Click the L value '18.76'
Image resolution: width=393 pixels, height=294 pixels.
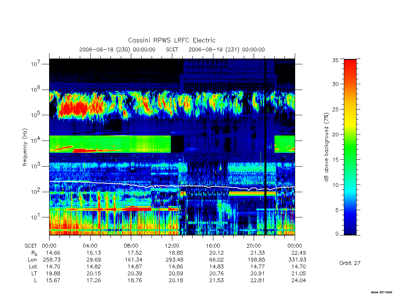click(135, 281)
